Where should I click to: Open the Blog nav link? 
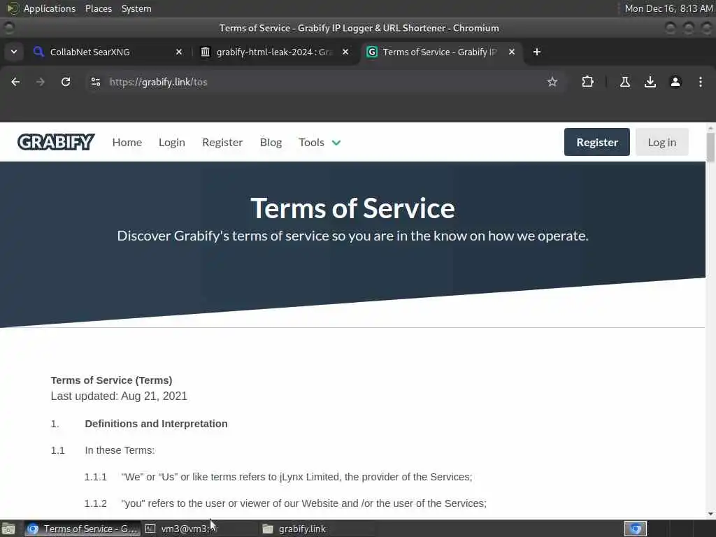click(271, 143)
